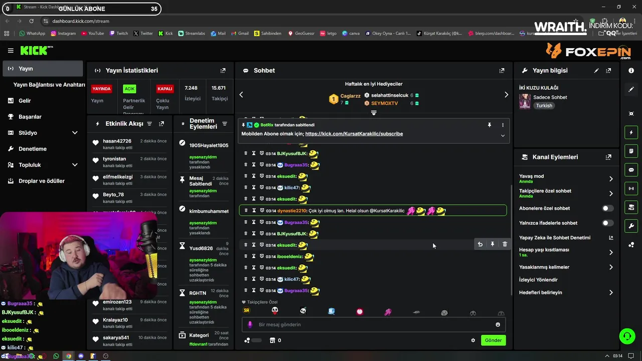This screenshot has height=361, width=642.
Task: Click the green support headset button
Action: point(627,336)
